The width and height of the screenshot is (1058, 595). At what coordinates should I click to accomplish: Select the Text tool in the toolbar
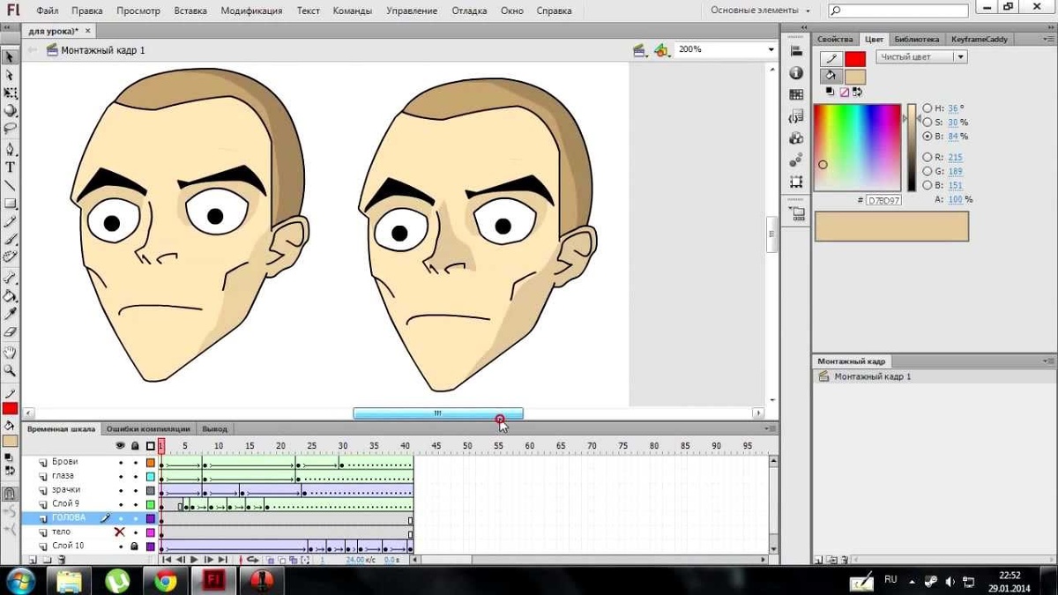tap(11, 167)
